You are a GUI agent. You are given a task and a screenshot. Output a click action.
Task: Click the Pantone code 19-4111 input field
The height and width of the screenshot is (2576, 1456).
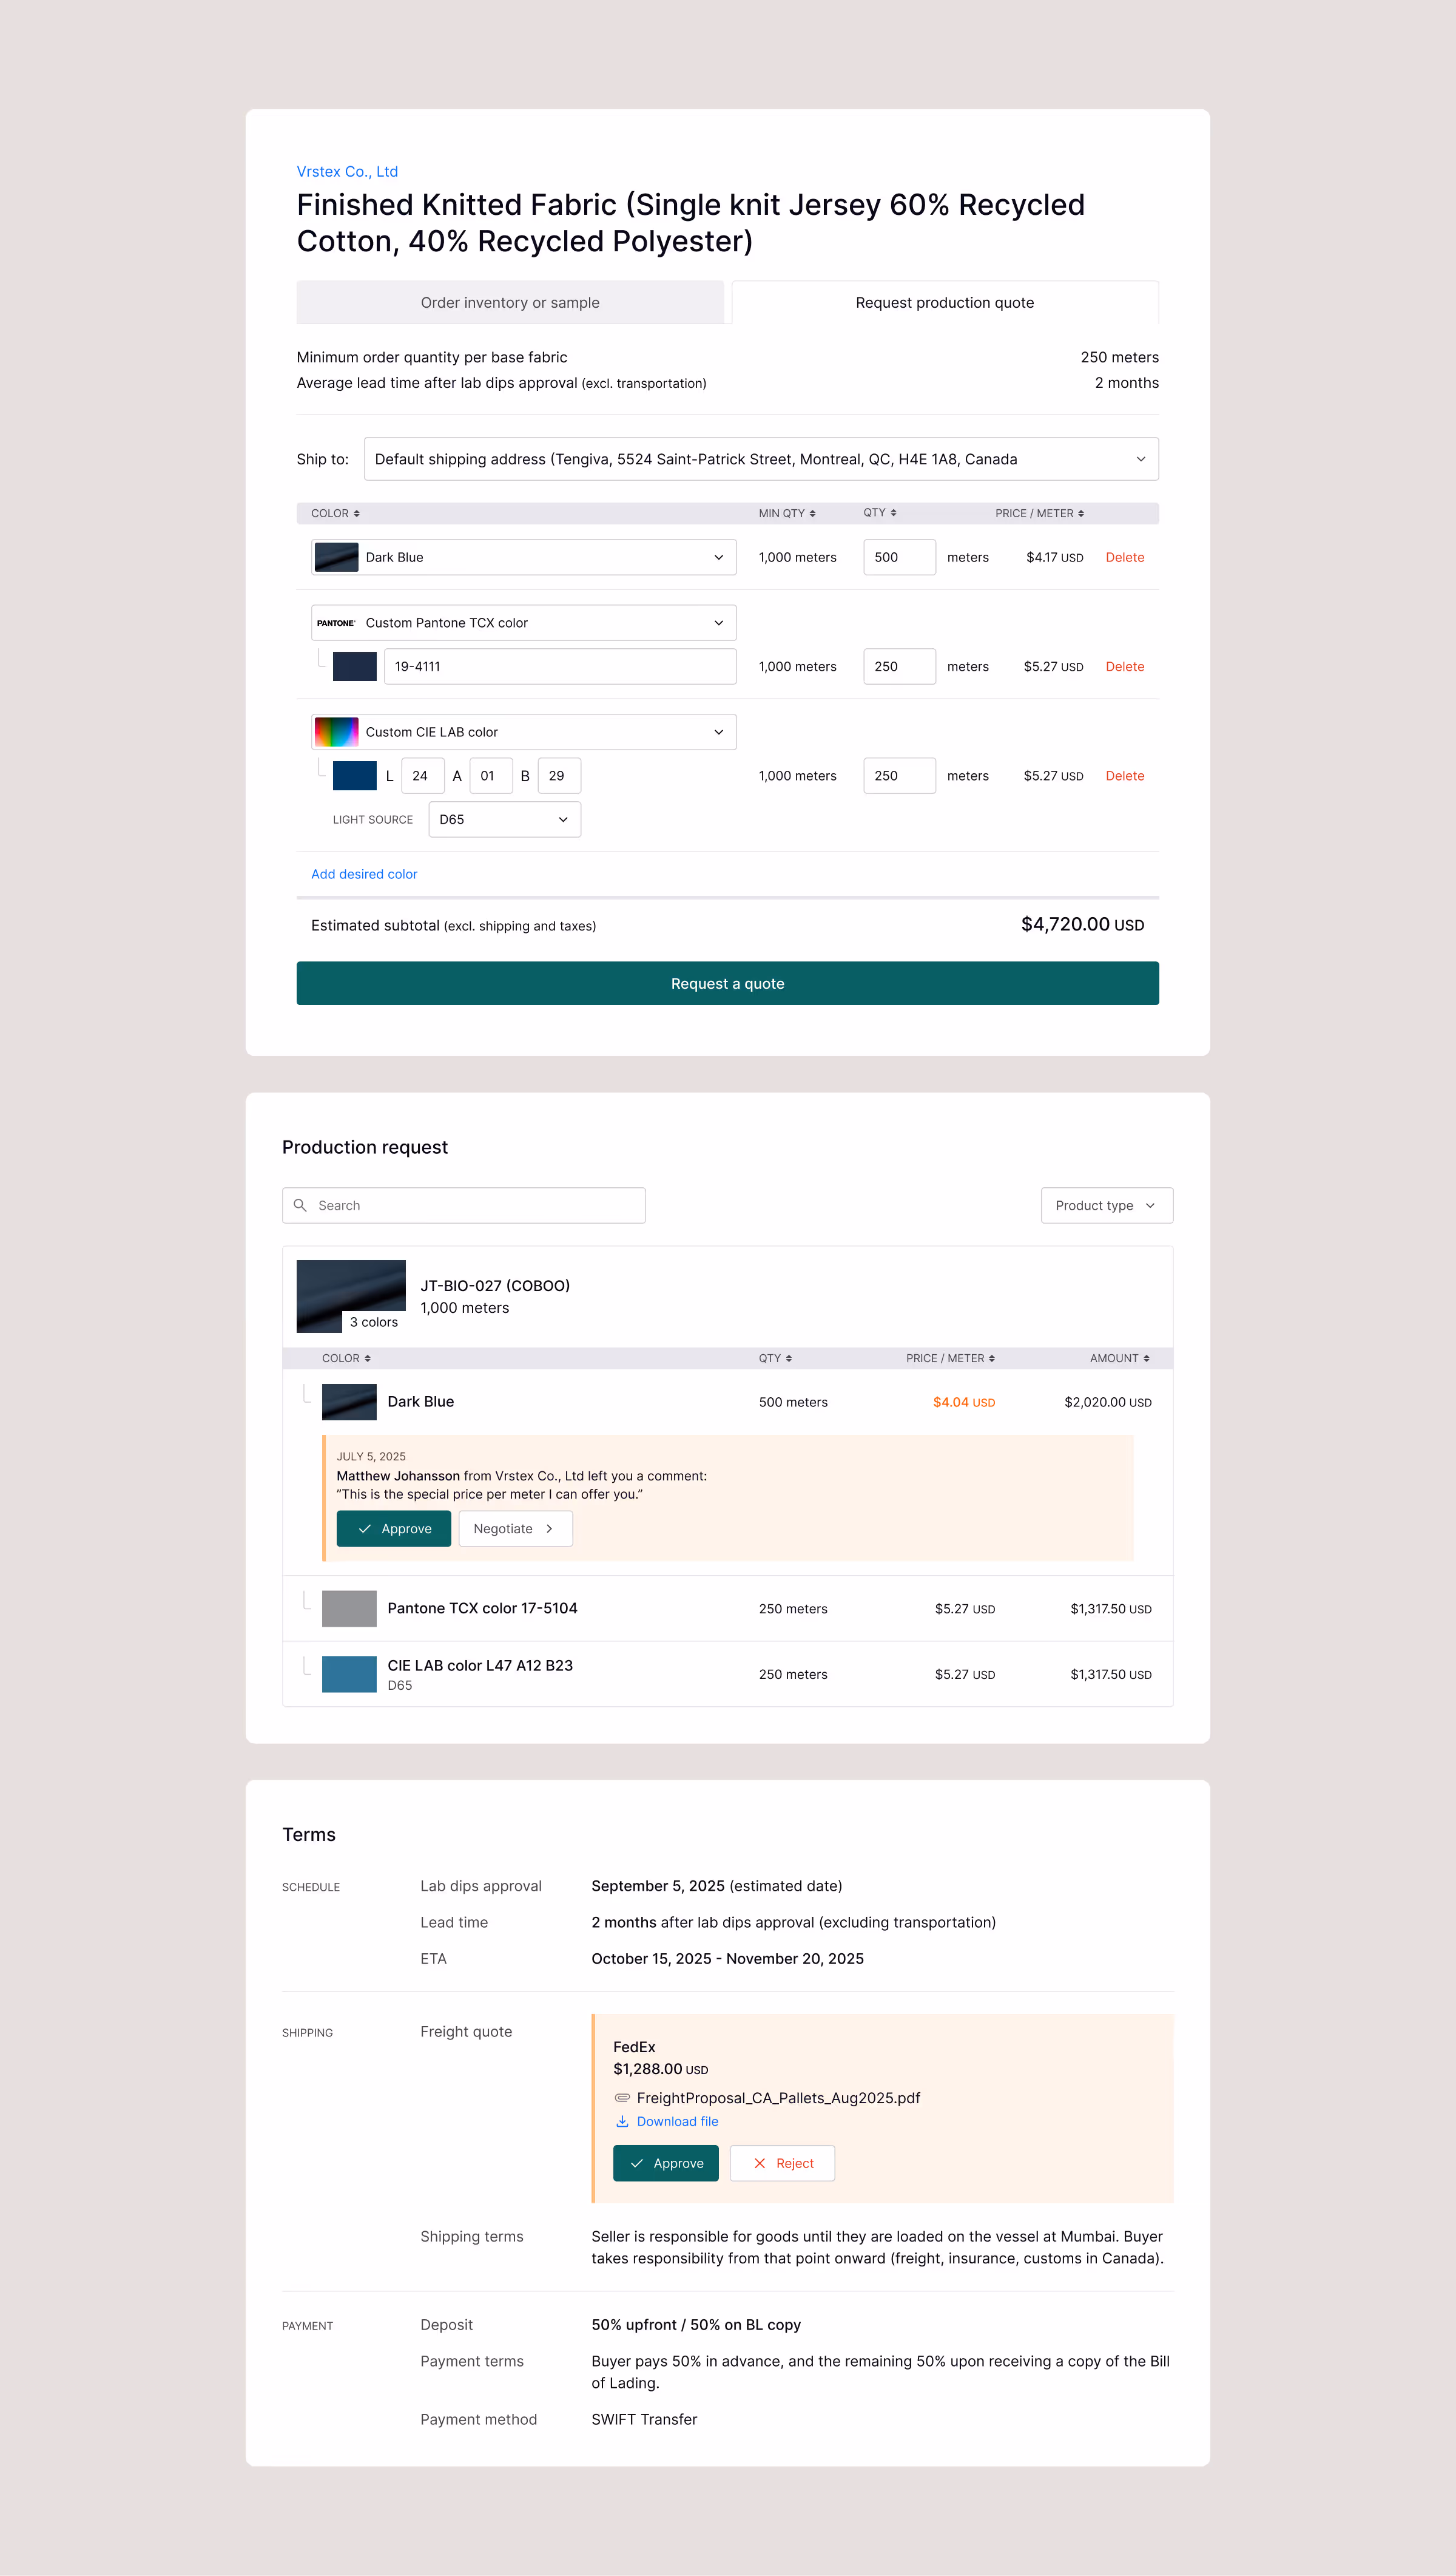point(560,666)
